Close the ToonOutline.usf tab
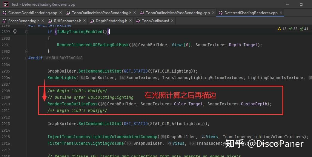 (x=172, y=21)
